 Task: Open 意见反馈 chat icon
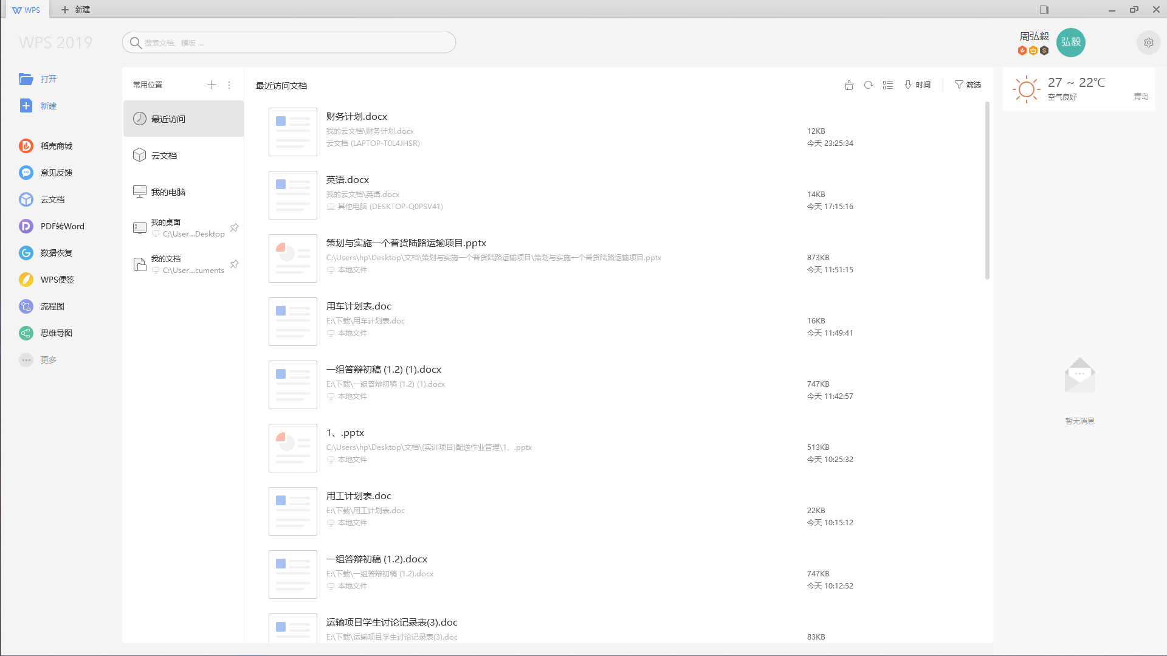(x=26, y=173)
